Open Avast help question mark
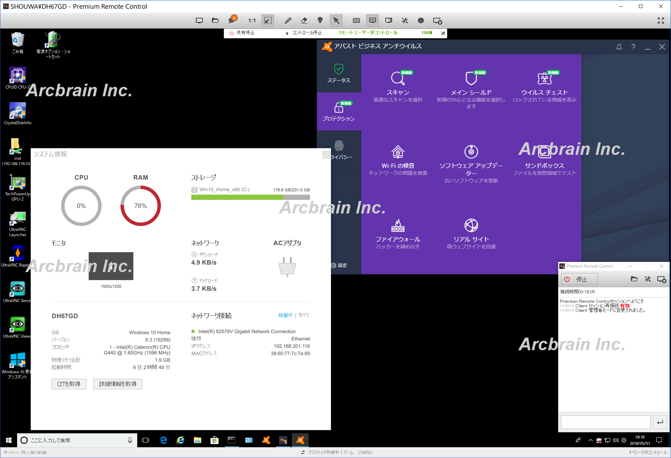Viewport: 671px width, 458px height. click(x=633, y=47)
